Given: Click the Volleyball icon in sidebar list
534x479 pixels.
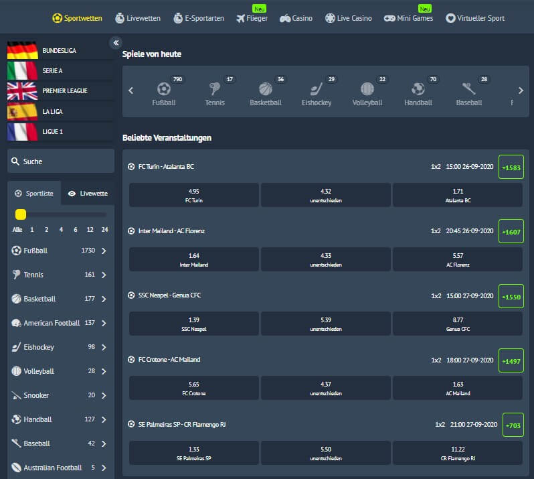Looking at the screenshot, I should pyautogui.click(x=16, y=371).
